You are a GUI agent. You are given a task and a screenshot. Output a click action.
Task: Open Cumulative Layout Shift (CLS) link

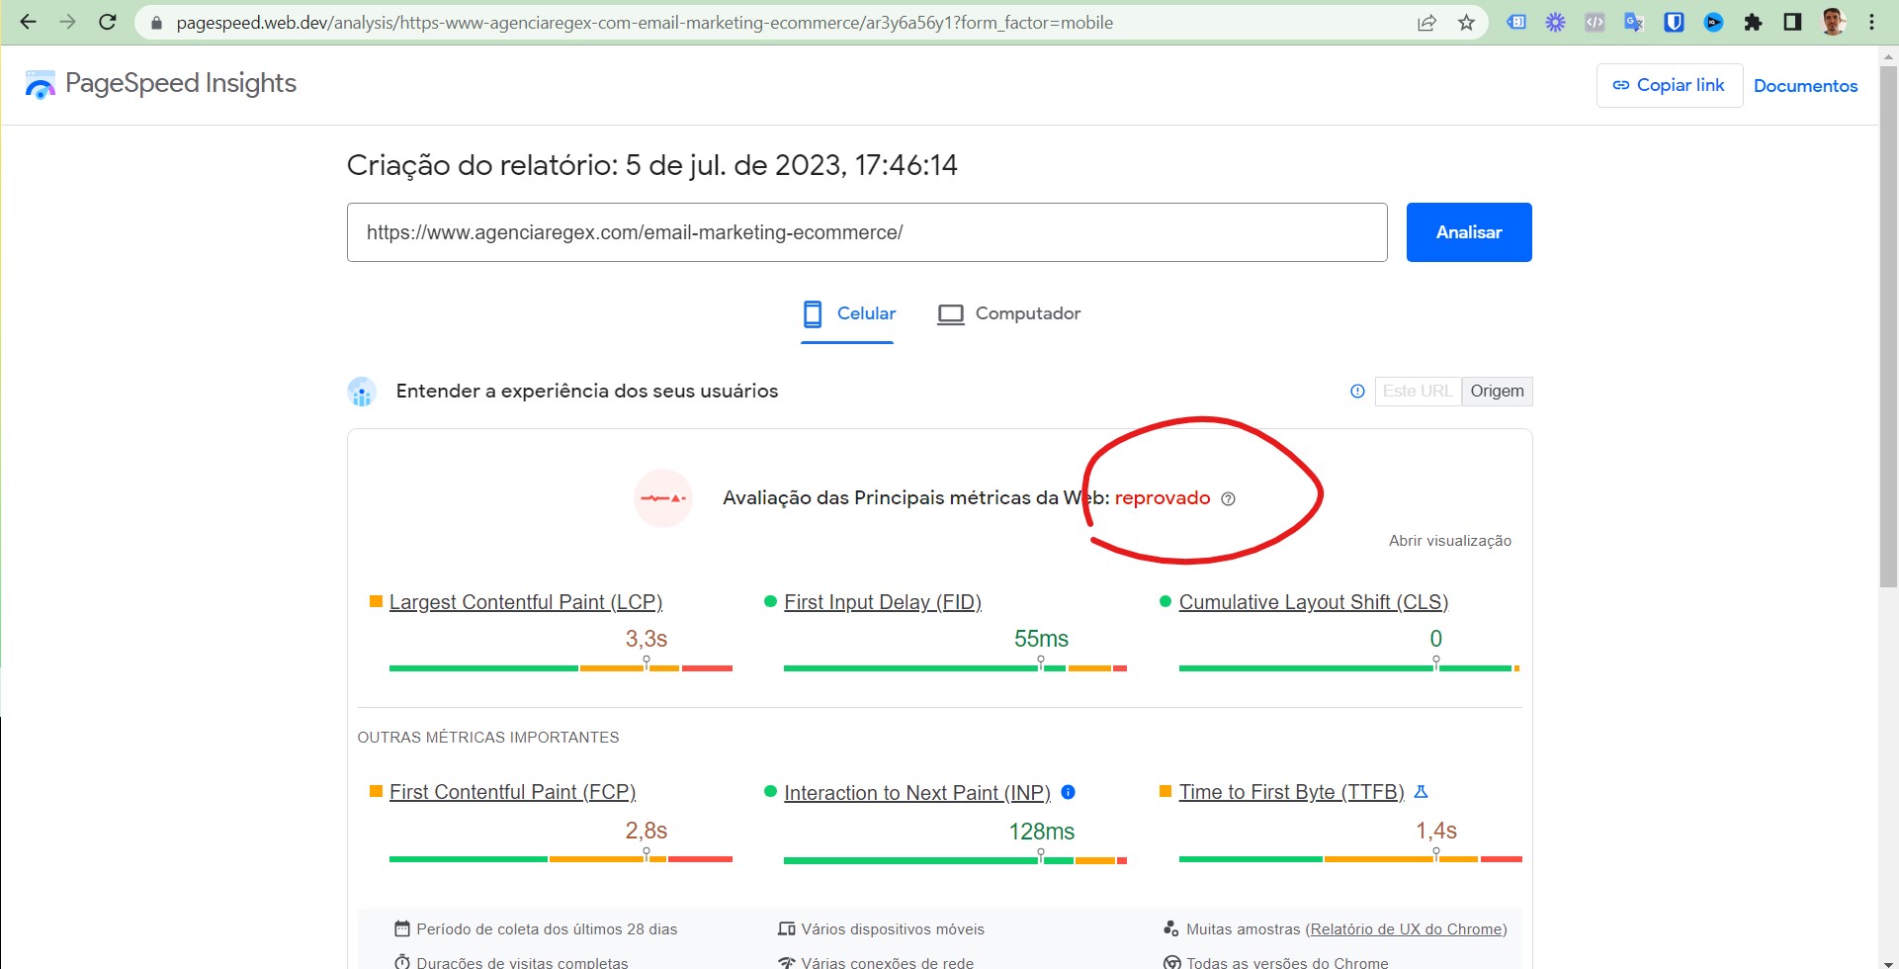1313,602
